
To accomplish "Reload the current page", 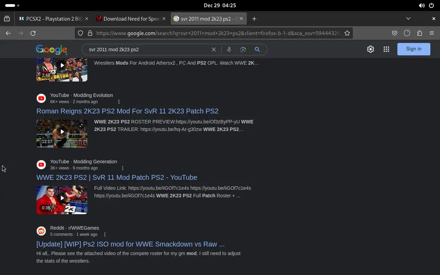I will coord(33,33).
